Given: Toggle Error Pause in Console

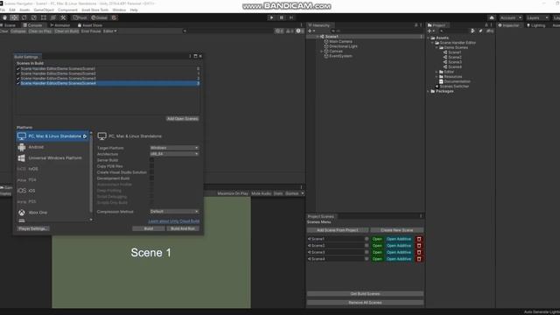Looking at the screenshot, I should pos(91,31).
